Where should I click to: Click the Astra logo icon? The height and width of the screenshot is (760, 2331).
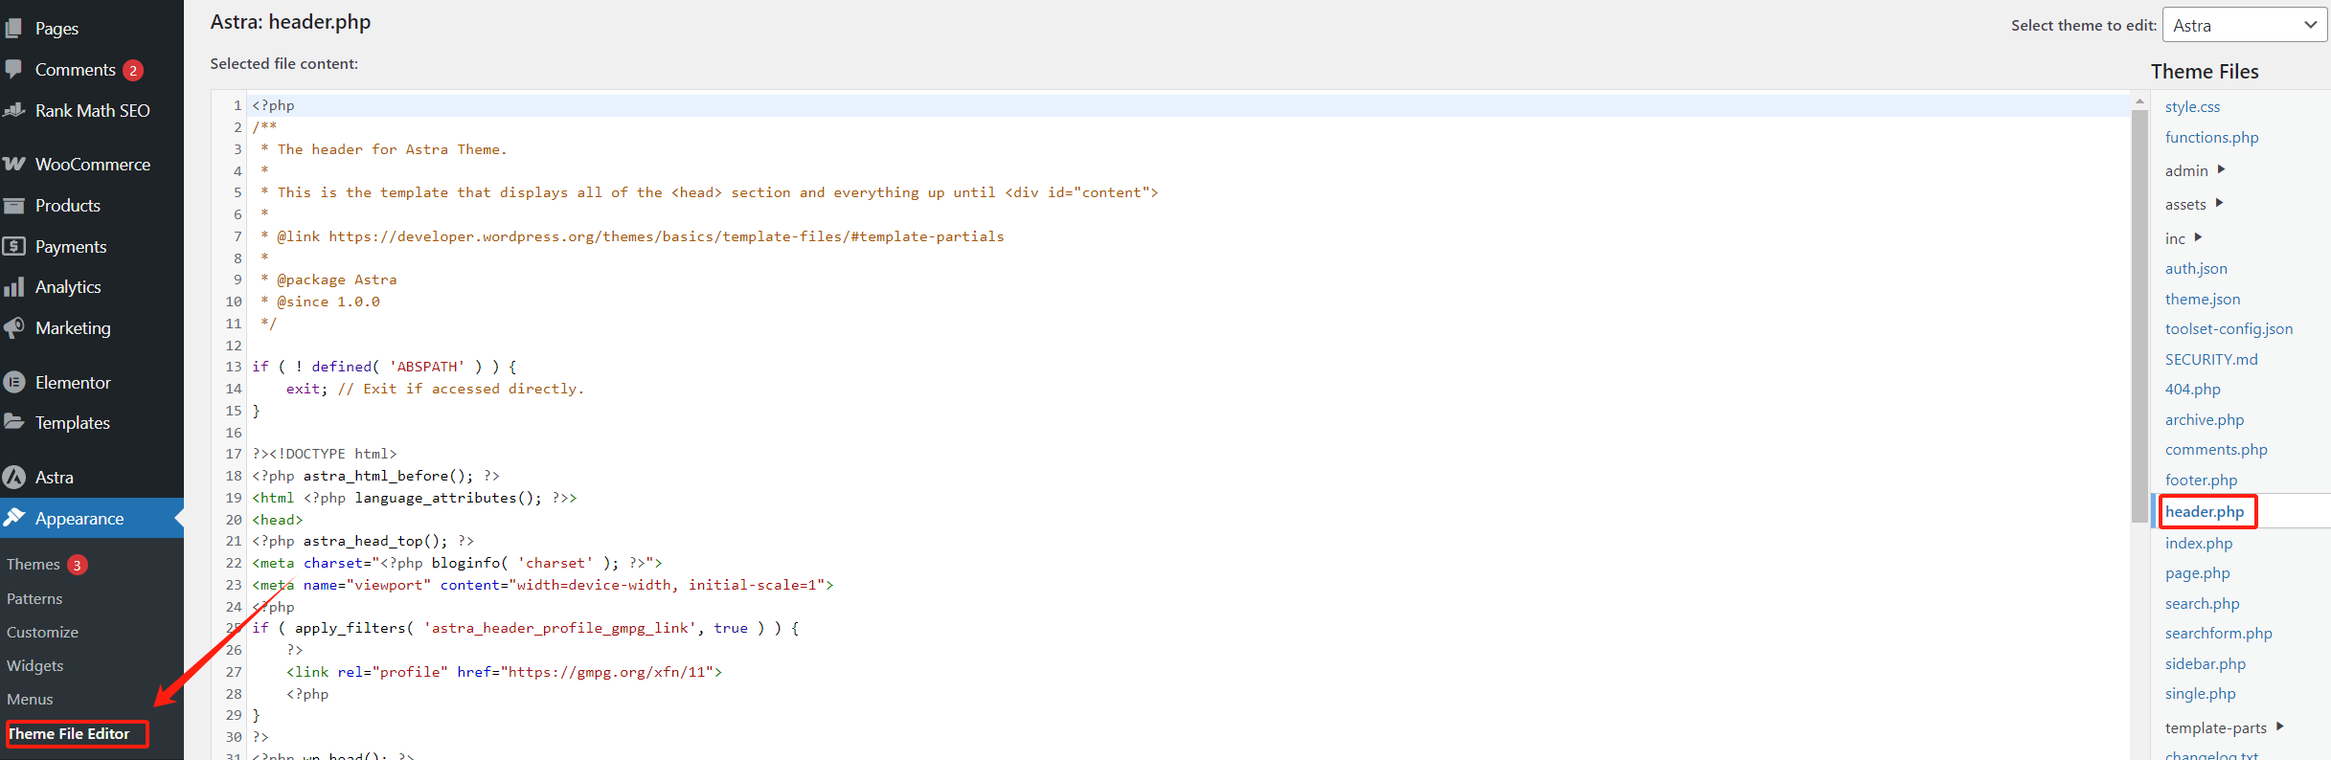(x=14, y=477)
